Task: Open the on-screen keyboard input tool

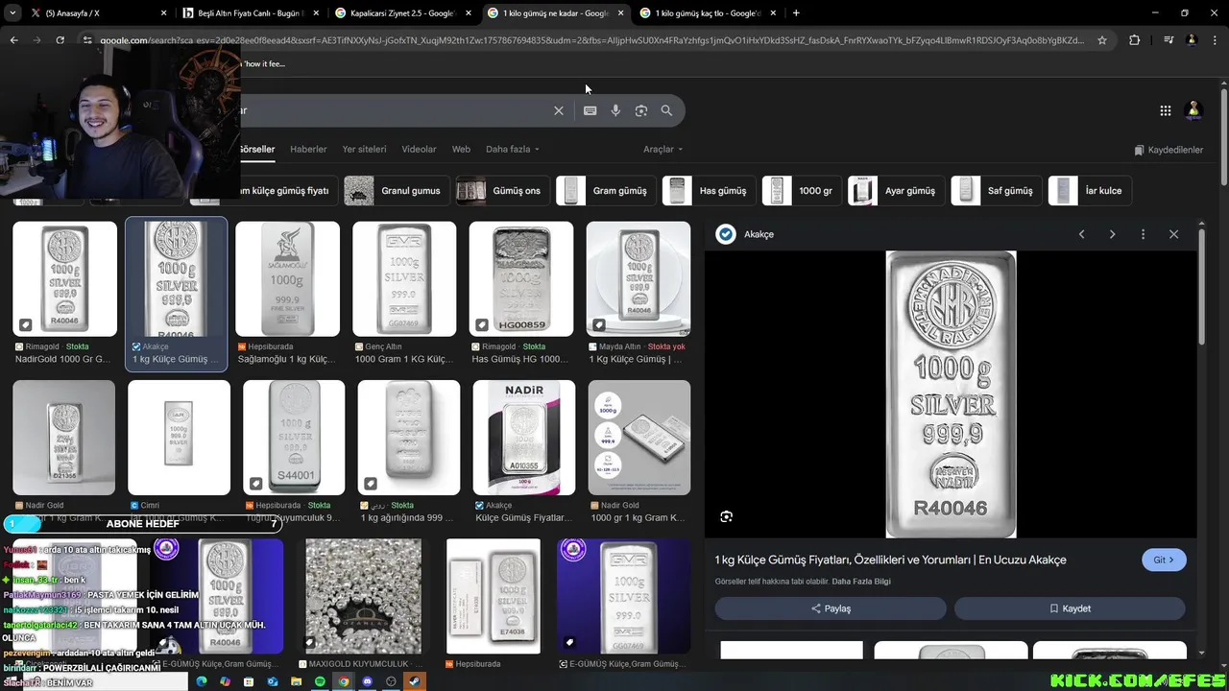Action: (x=590, y=110)
